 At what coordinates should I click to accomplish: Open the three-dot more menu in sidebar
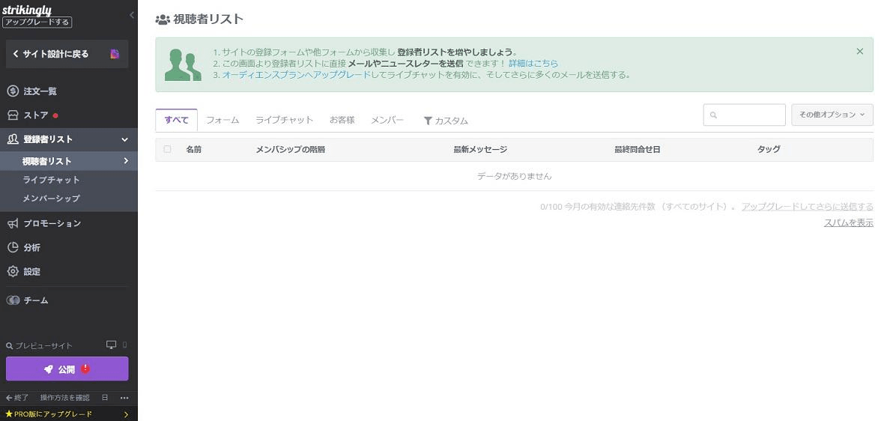click(124, 398)
